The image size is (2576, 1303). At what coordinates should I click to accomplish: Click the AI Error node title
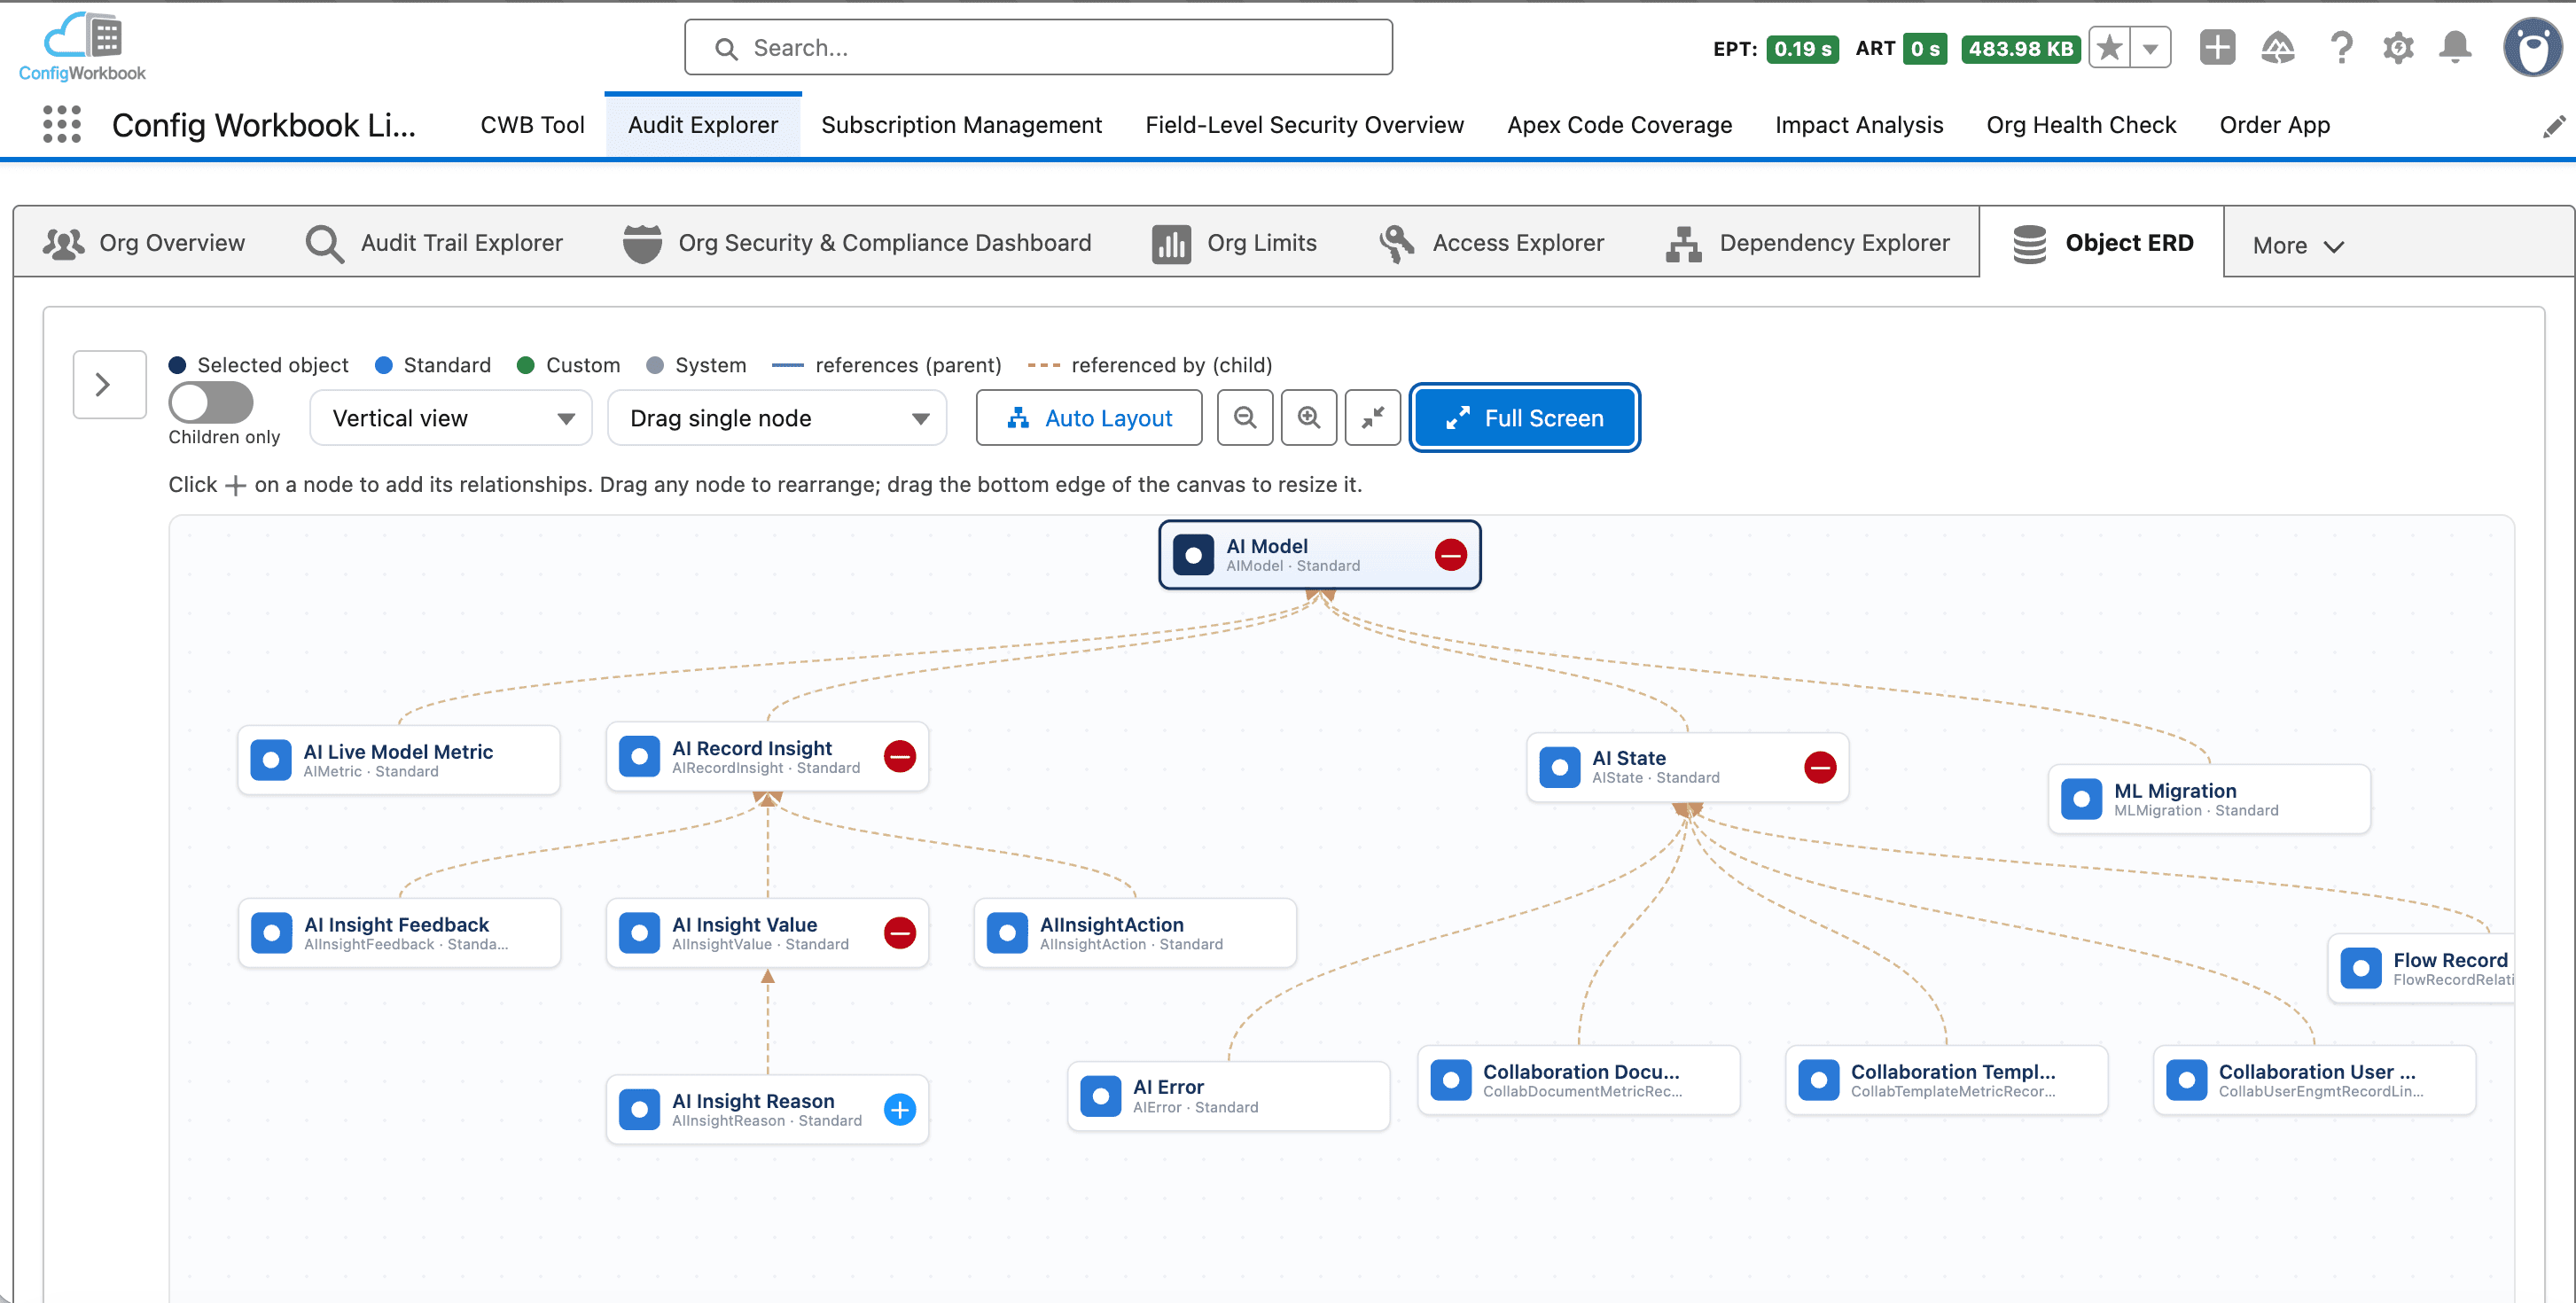click(1167, 1087)
